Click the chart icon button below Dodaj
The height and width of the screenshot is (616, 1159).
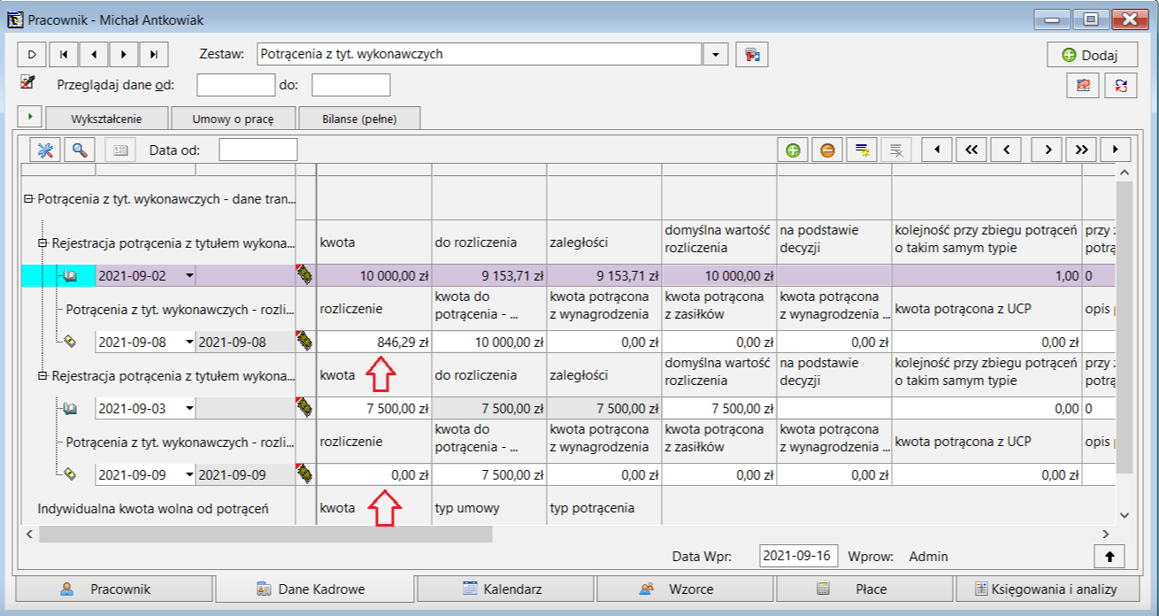coord(1083,86)
